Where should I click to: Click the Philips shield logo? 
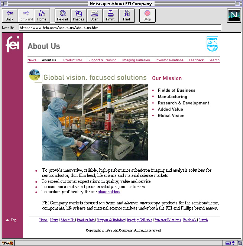pyautogui.click(x=213, y=44)
